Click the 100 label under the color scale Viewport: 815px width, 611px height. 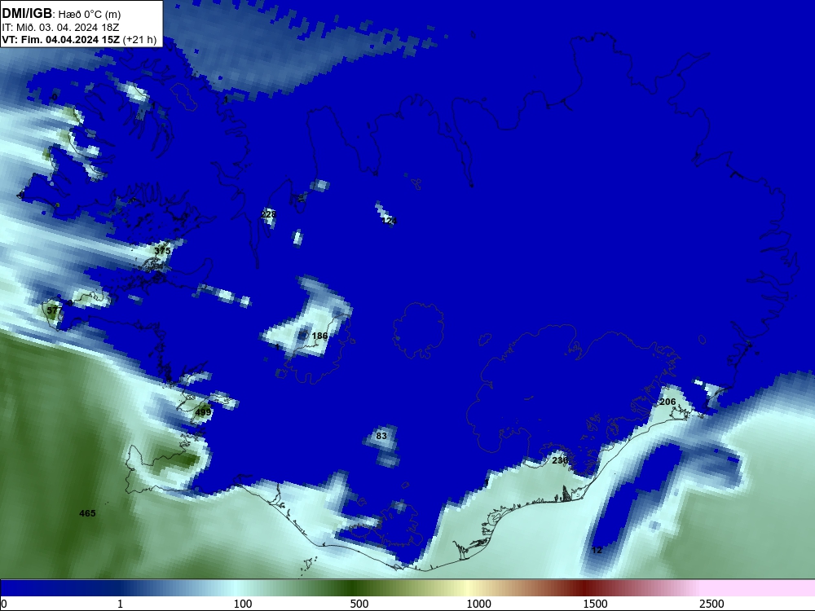[243, 604]
